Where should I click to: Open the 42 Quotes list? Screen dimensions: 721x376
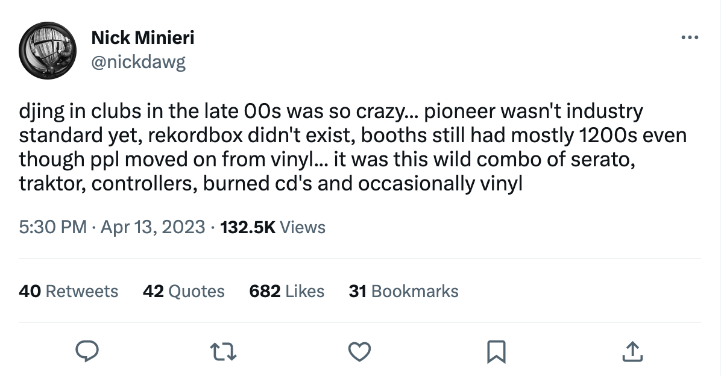click(184, 292)
